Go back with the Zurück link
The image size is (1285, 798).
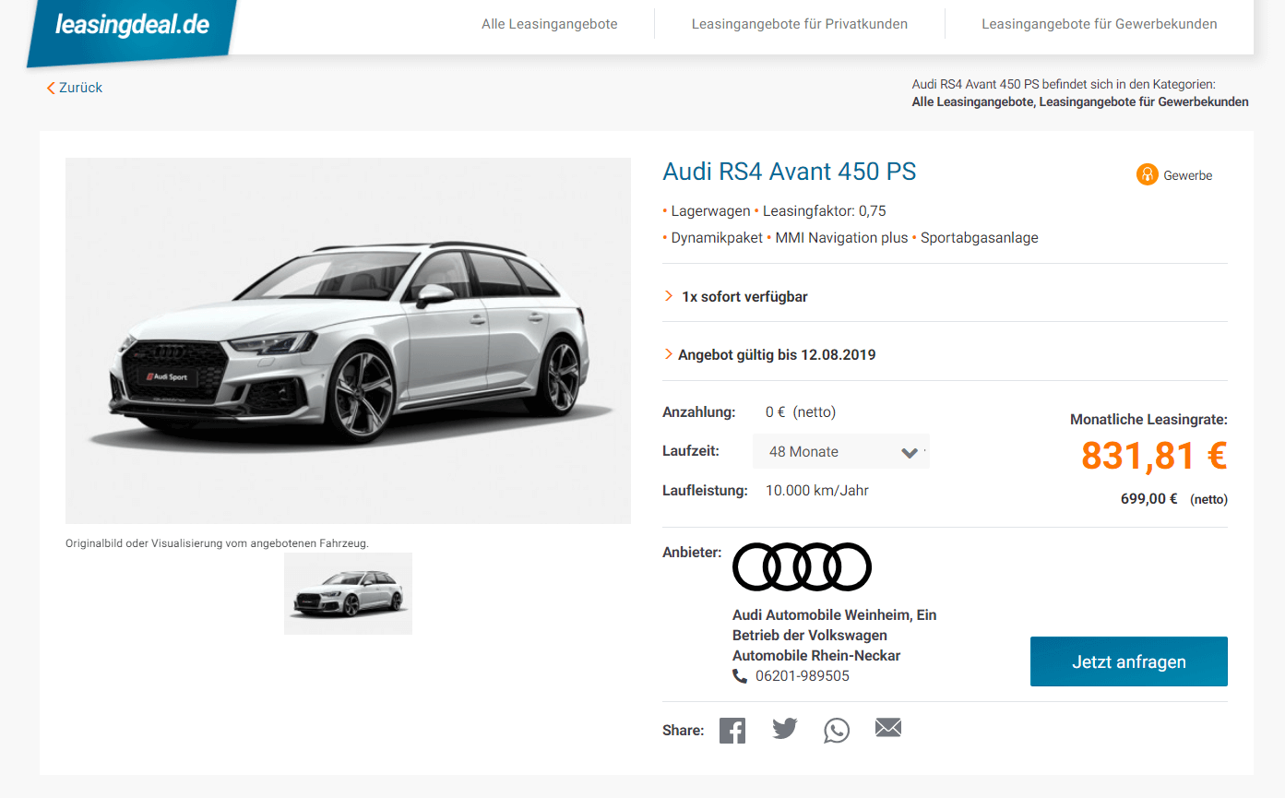tap(75, 88)
